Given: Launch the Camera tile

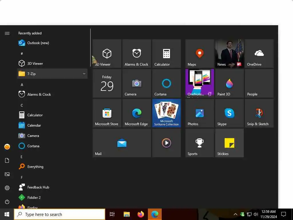Looking at the screenshot, I should pyautogui.click(x=136, y=83).
